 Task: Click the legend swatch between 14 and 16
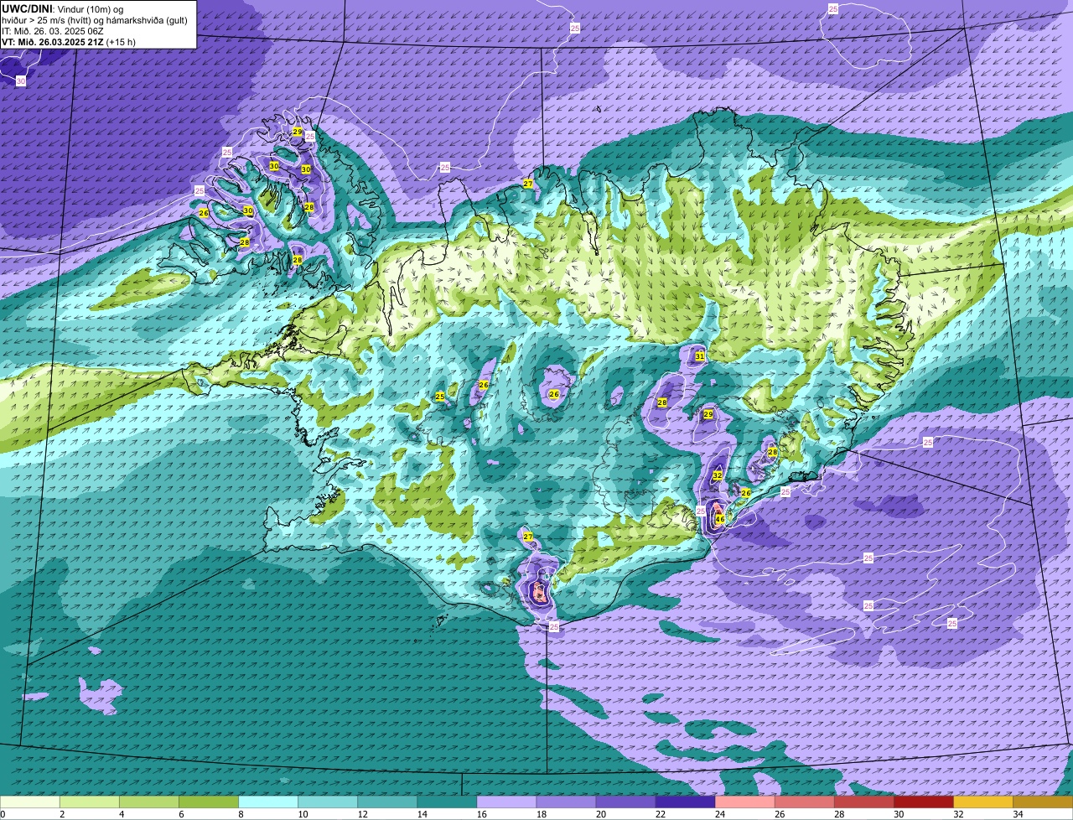click(x=447, y=802)
